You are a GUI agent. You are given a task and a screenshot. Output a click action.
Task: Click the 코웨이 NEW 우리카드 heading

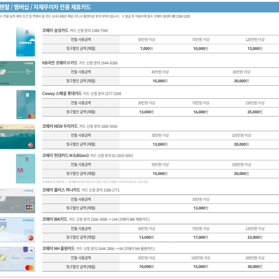[x=60, y=126]
